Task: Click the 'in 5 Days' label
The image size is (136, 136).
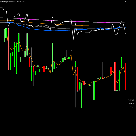Action: [x=131, y=107]
